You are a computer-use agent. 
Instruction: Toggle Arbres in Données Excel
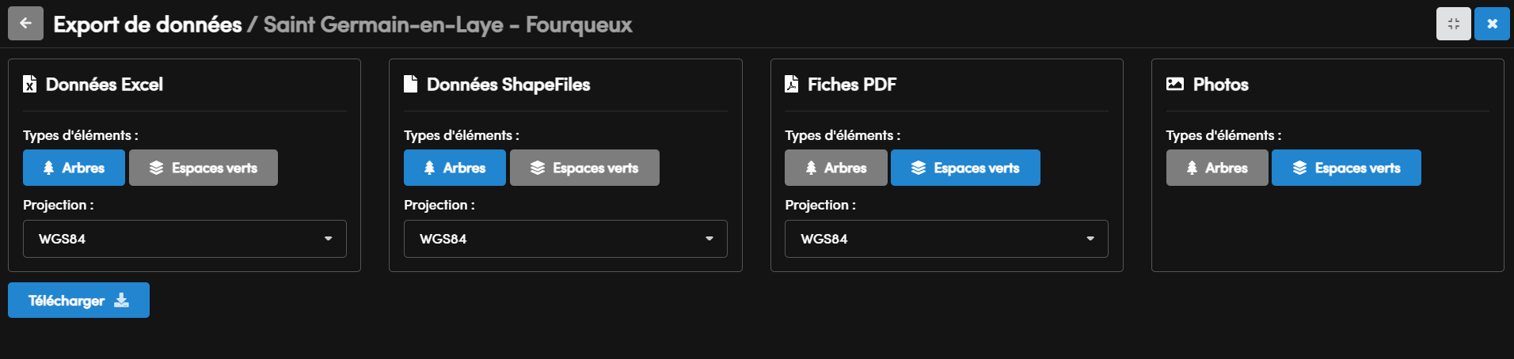tap(74, 168)
